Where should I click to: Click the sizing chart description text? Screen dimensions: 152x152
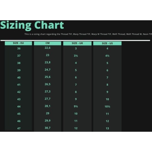[x=88, y=34]
